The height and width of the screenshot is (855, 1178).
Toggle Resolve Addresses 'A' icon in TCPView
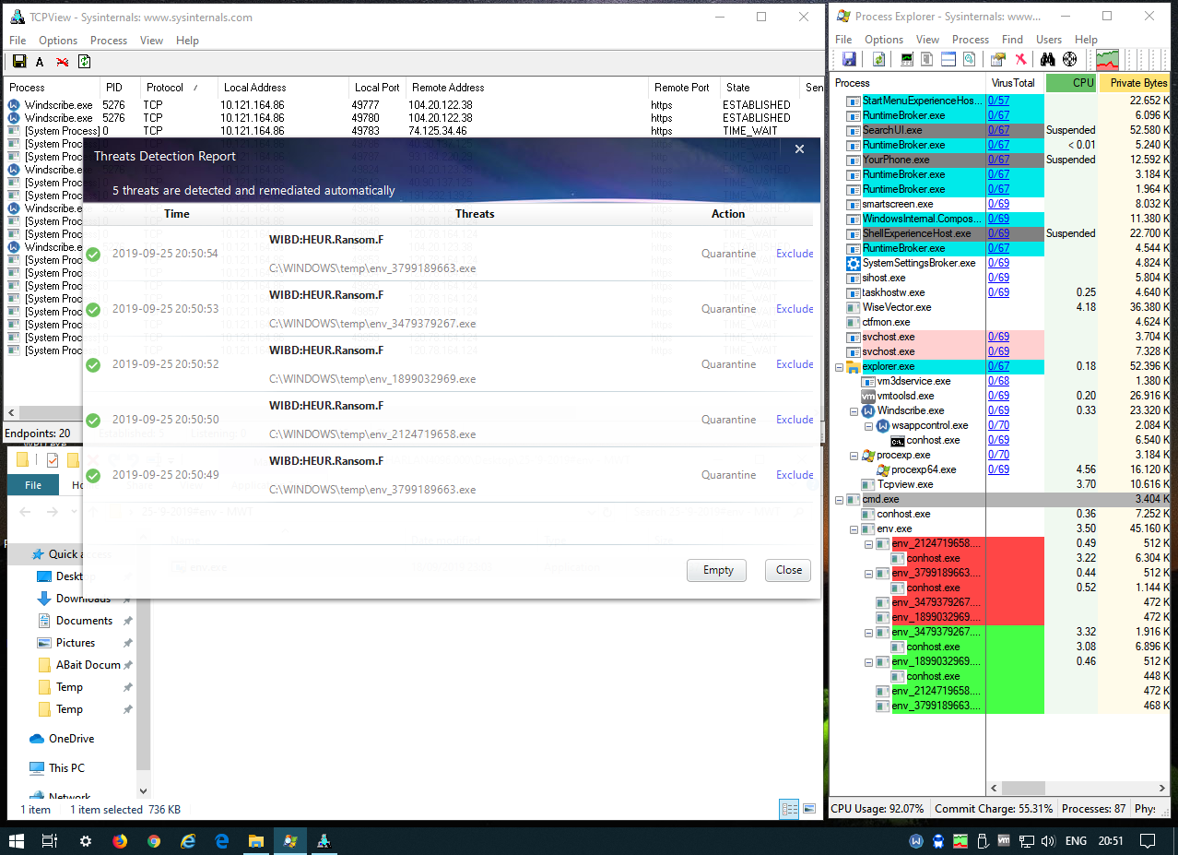pos(40,62)
